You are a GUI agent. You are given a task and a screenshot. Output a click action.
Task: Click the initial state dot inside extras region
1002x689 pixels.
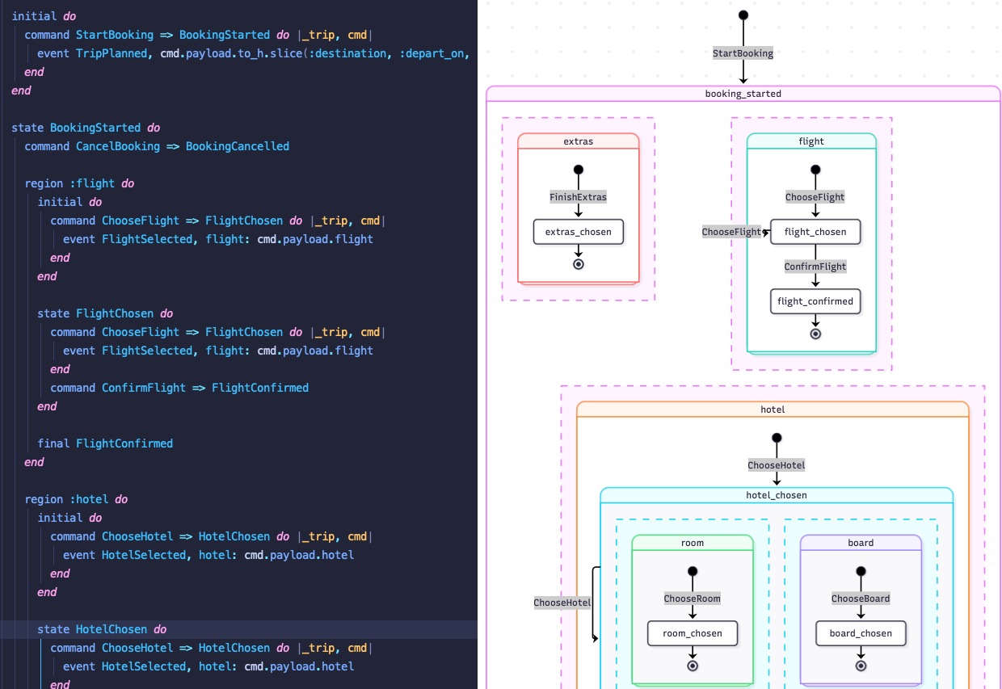click(578, 170)
